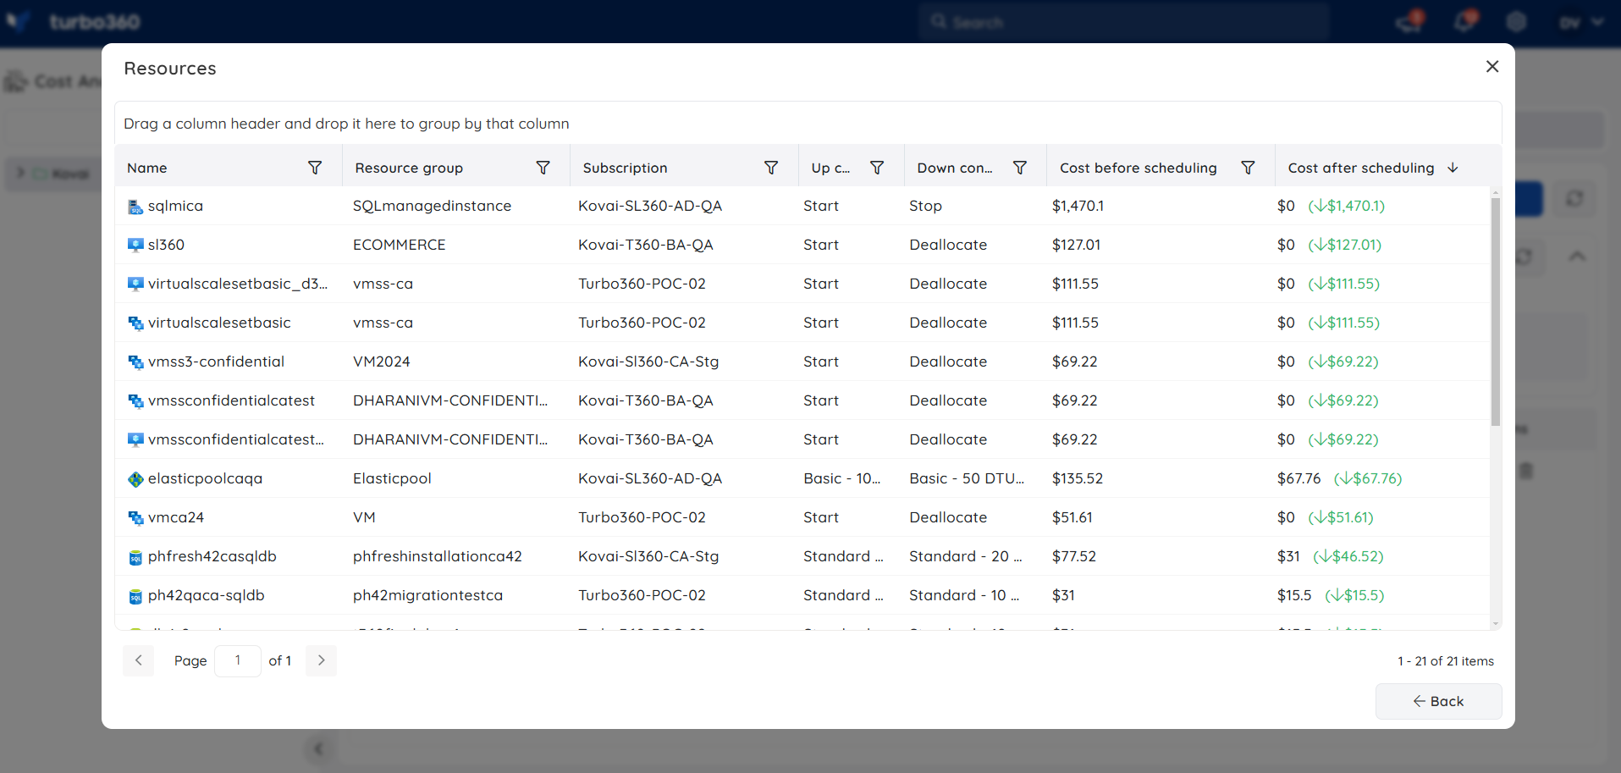1621x773 pixels.
Task: Click the Cost after scheduling header
Action: [1361, 168]
